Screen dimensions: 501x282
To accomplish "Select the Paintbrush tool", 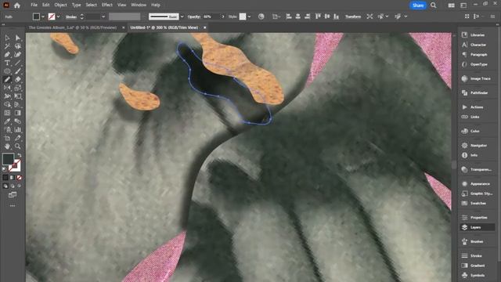I will pyautogui.click(x=18, y=71).
